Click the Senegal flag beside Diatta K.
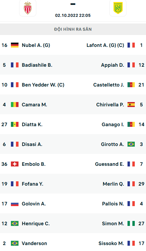The width and height of the screenshot is (146, 251). tap(15, 125)
